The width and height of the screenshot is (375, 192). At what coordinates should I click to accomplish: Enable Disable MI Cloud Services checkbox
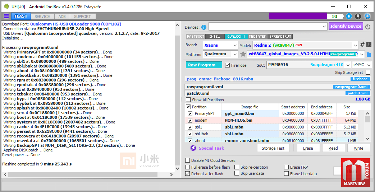[188, 160]
